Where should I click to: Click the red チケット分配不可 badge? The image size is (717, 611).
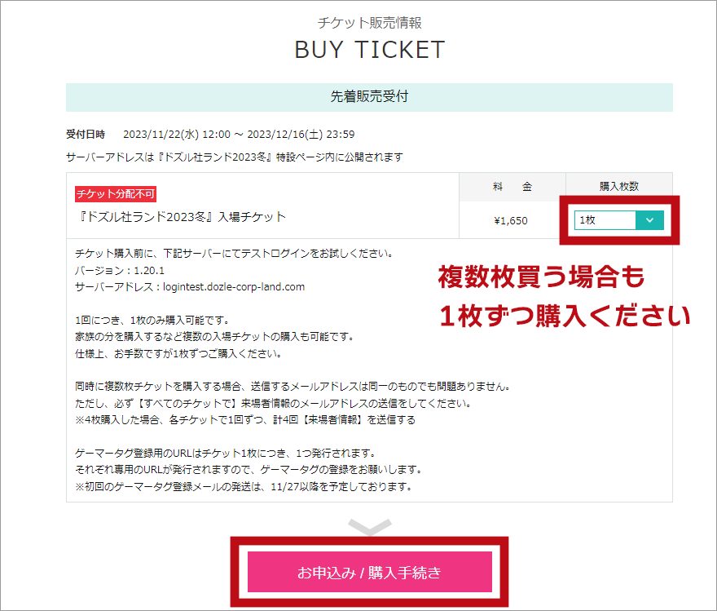click(x=115, y=194)
